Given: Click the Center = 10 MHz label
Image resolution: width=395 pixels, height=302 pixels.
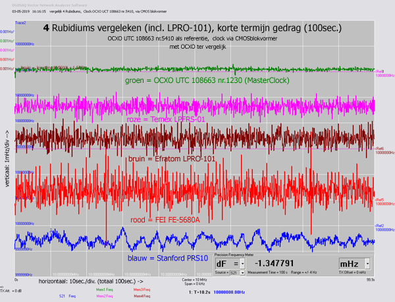Looking at the screenshot, I should point(194,280).
